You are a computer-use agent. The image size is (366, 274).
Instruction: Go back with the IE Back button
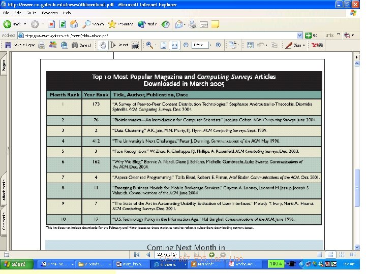coord(12,24)
